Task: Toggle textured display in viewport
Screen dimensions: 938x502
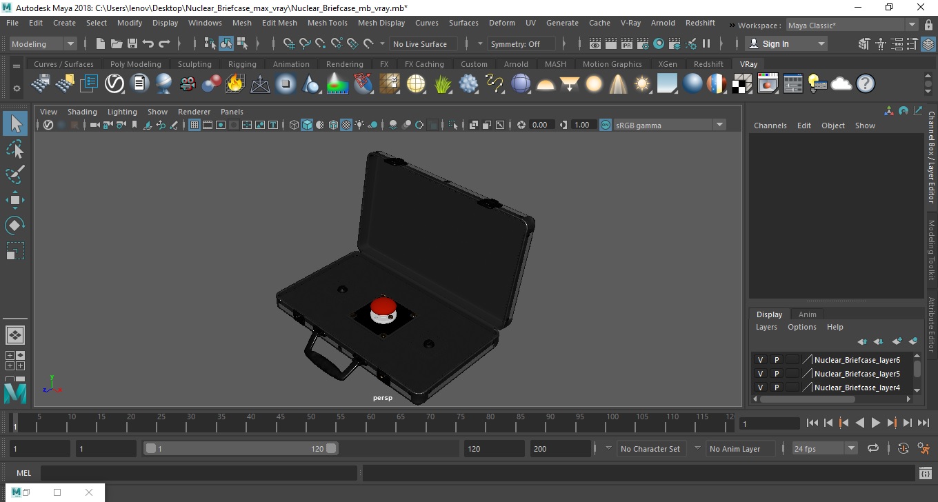Action: [x=346, y=125]
